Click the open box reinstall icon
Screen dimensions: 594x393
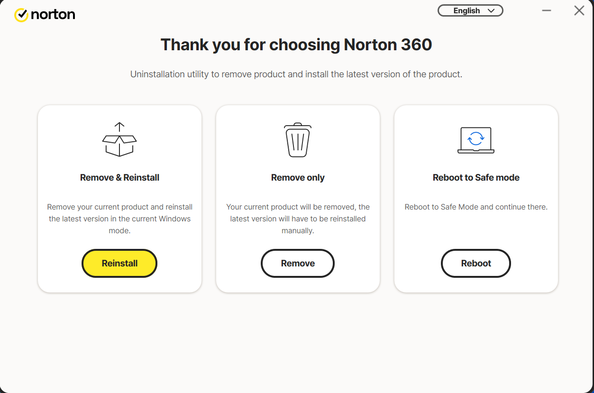point(119,140)
